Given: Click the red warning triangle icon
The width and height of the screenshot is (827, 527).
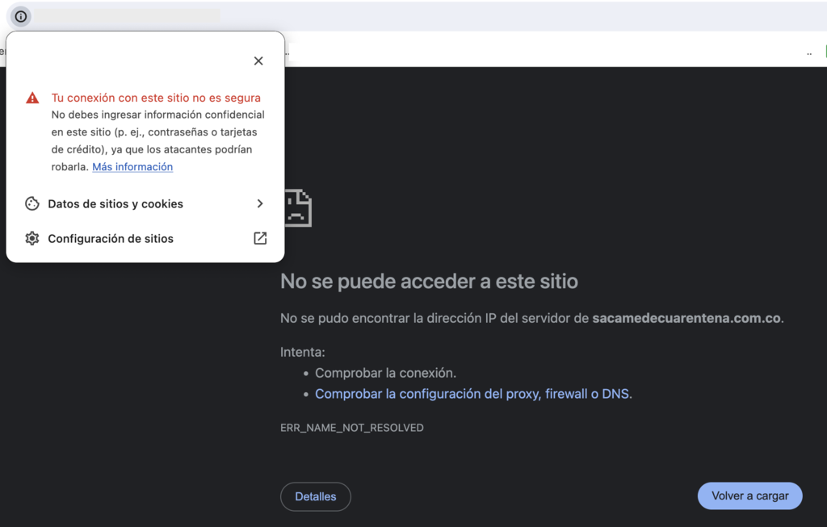Looking at the screenshot, I should [x=31, y=97].
